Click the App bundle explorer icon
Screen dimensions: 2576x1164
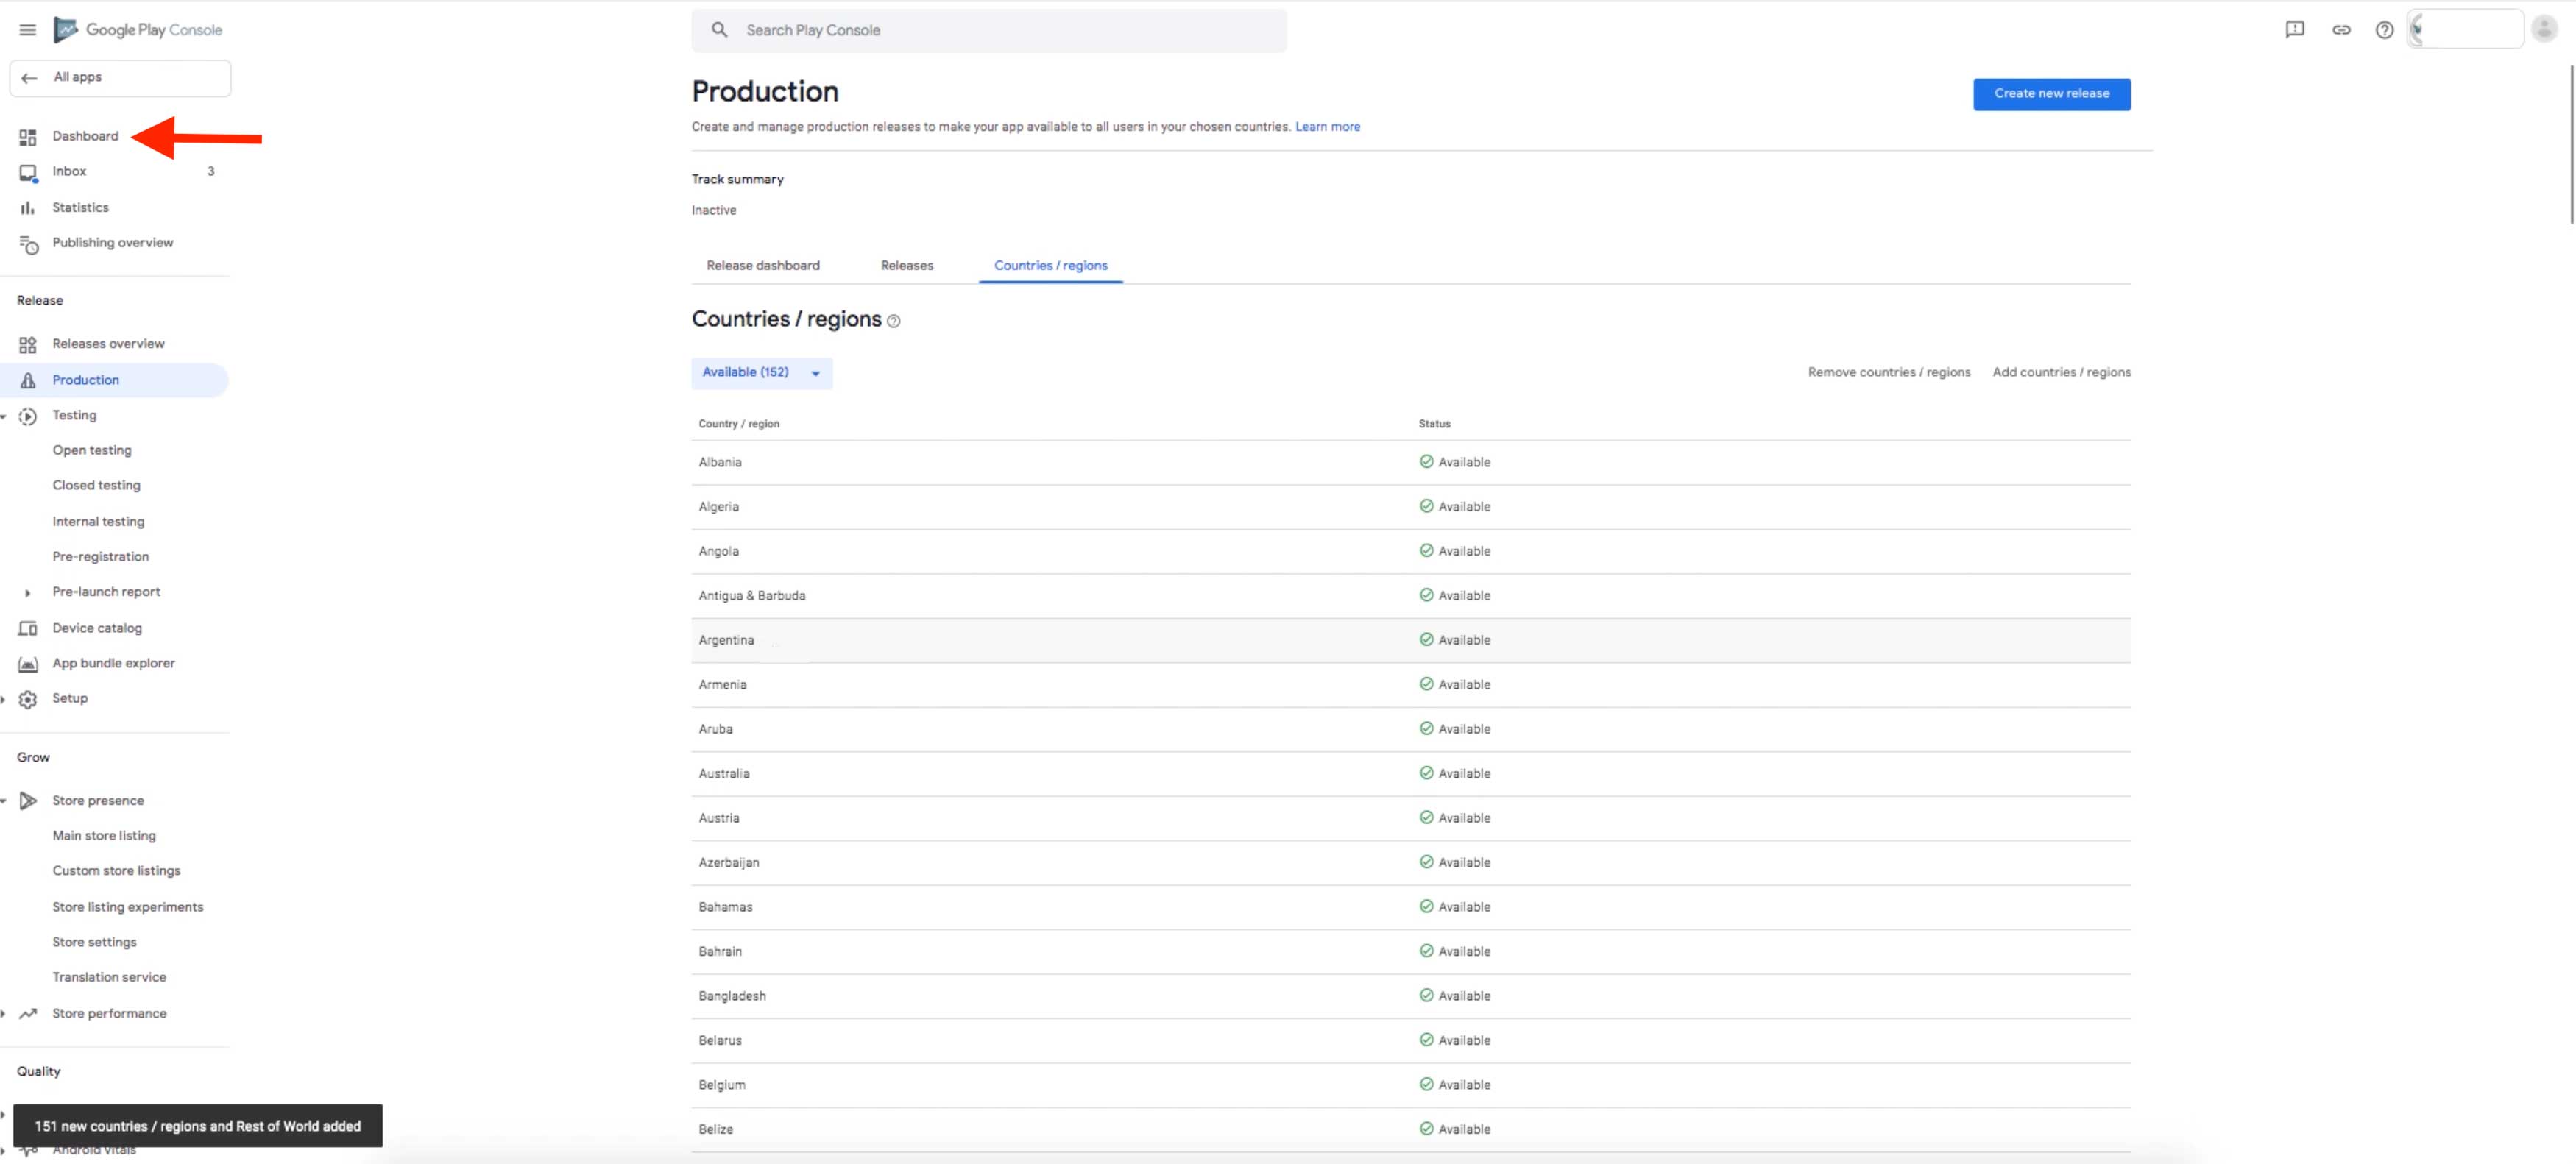point(28,664)
